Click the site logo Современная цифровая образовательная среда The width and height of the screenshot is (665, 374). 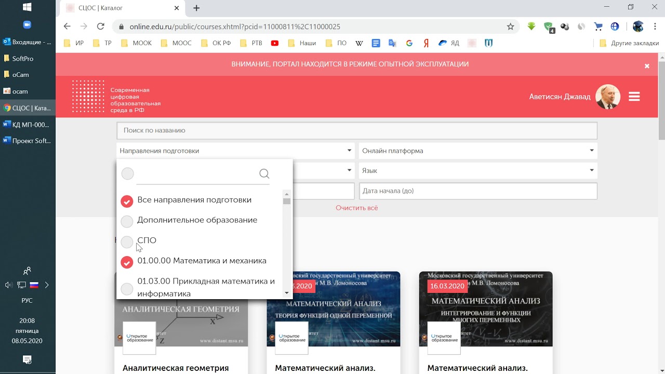tap(116, 97)
